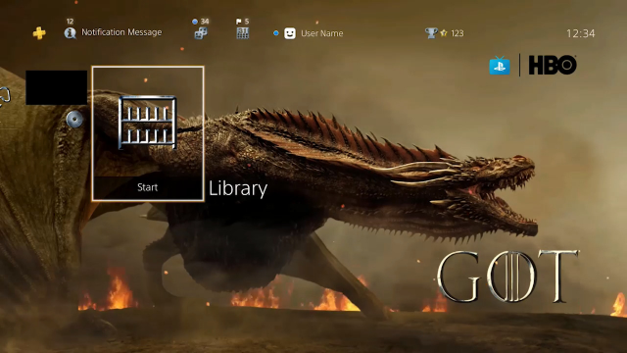This screenshot has height=353, width=627.
Task: Select the user avatar smiley icon
Action: 290,33
